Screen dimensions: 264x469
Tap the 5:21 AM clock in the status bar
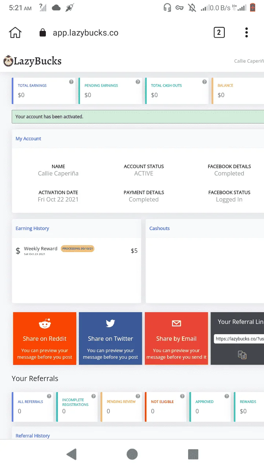click(x=21, y=8)
